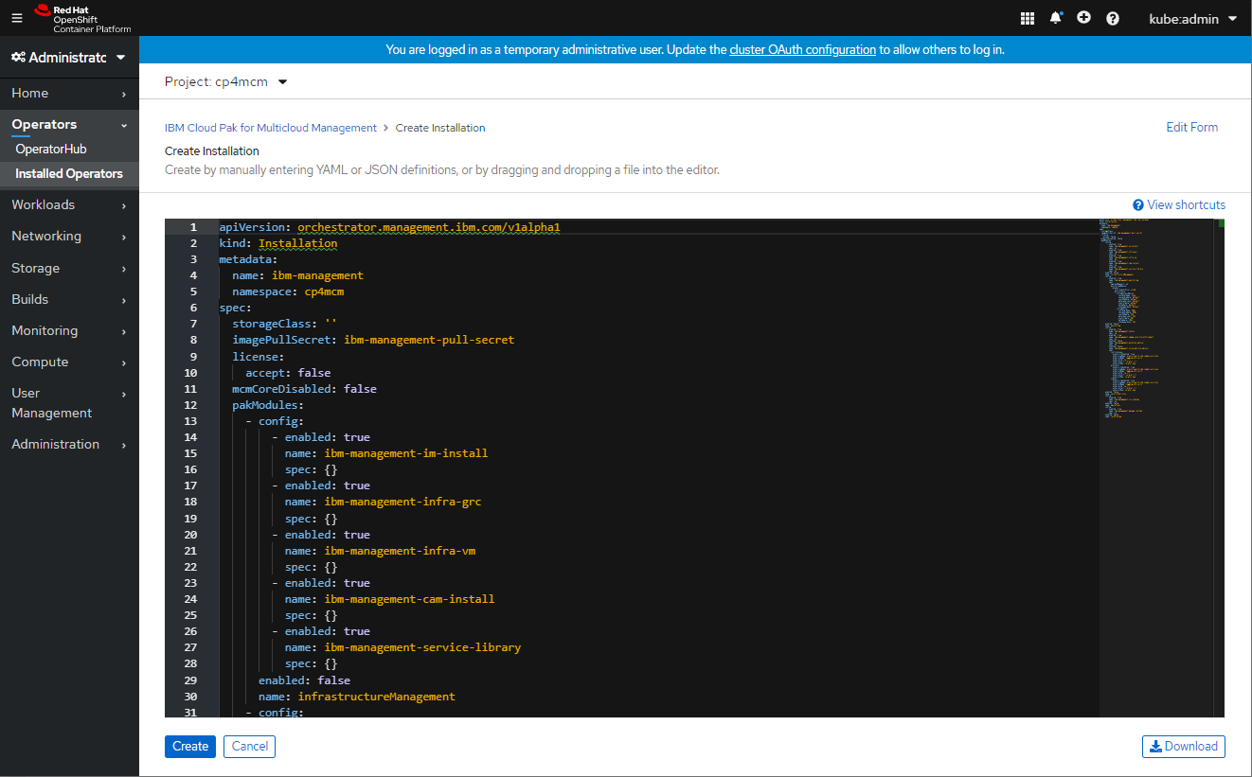Screen dimensions: 1252x777
Task: Collapse the Operators navigation section
Action: [69, 124]
